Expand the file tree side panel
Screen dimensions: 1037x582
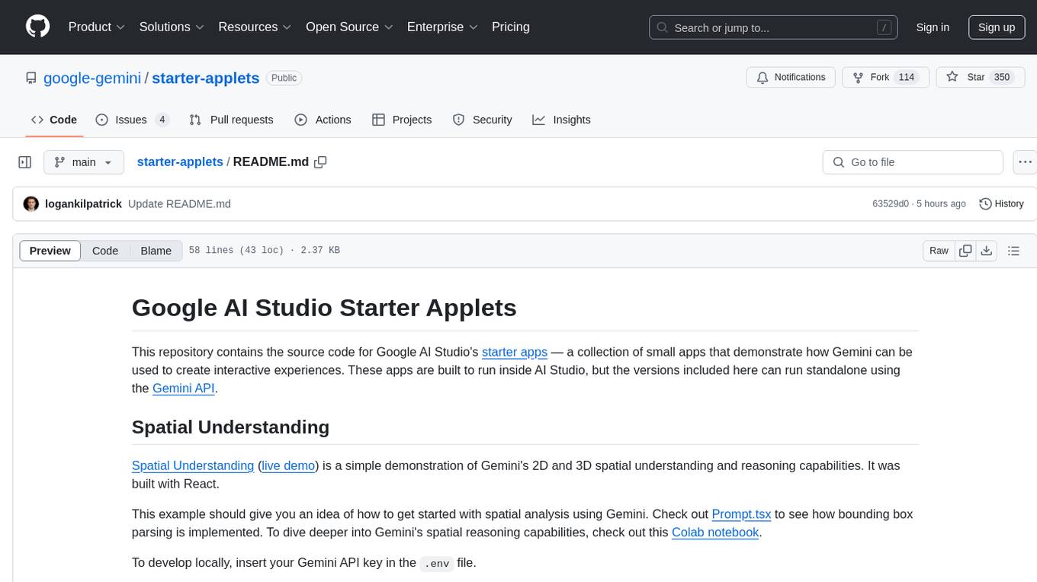point(24,162)
